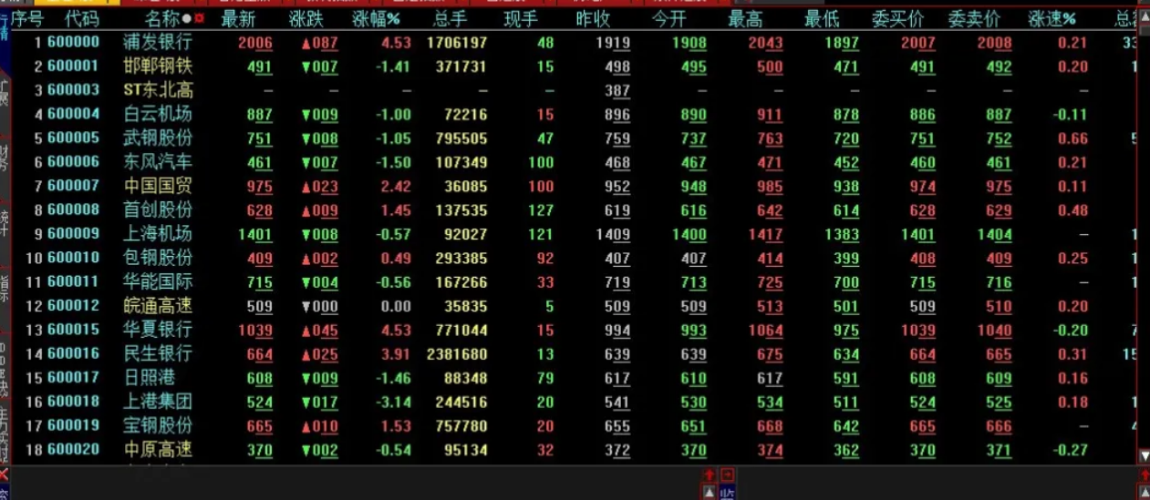Select stock 华能国际
The image size is (1150, 500).
click(158, 281)
